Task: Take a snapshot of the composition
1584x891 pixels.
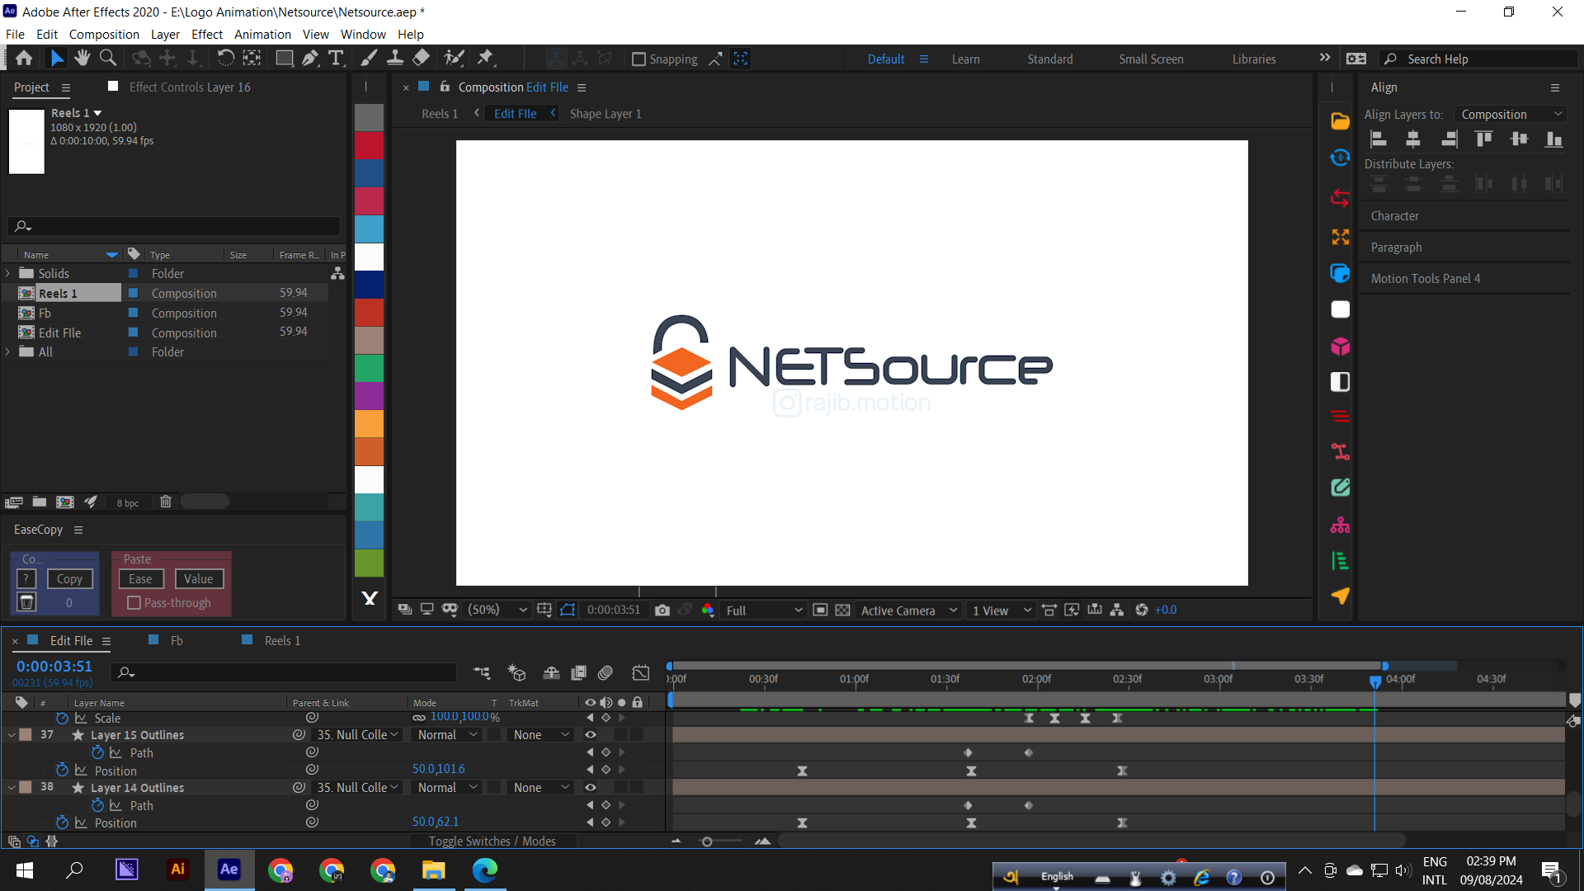Action: point(662,610)
